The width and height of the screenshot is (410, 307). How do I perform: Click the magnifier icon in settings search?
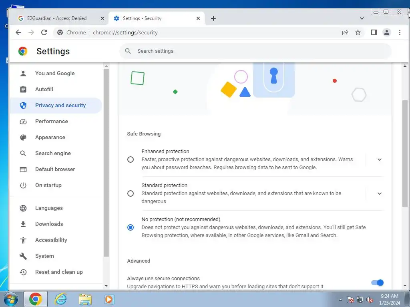pyautogui.click(x=128, y=51)
